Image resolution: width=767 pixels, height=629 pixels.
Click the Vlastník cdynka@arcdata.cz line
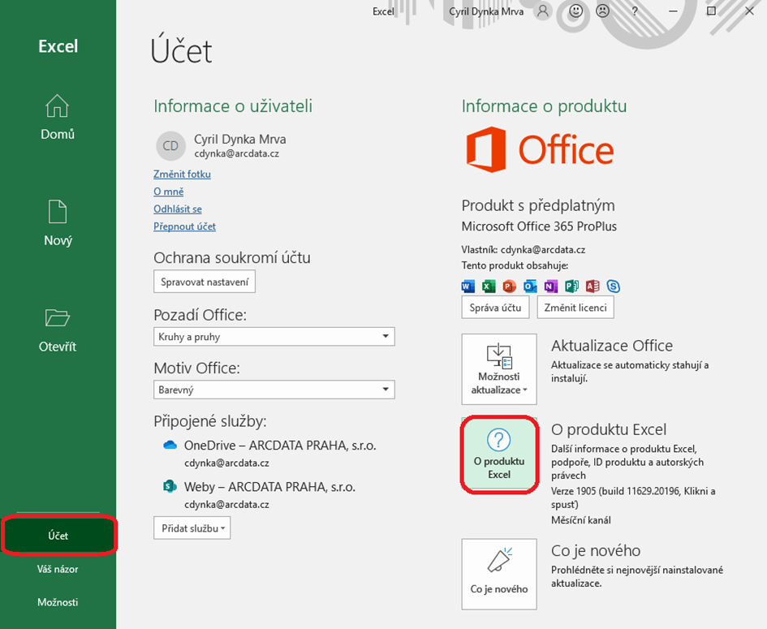click(524, 250)
